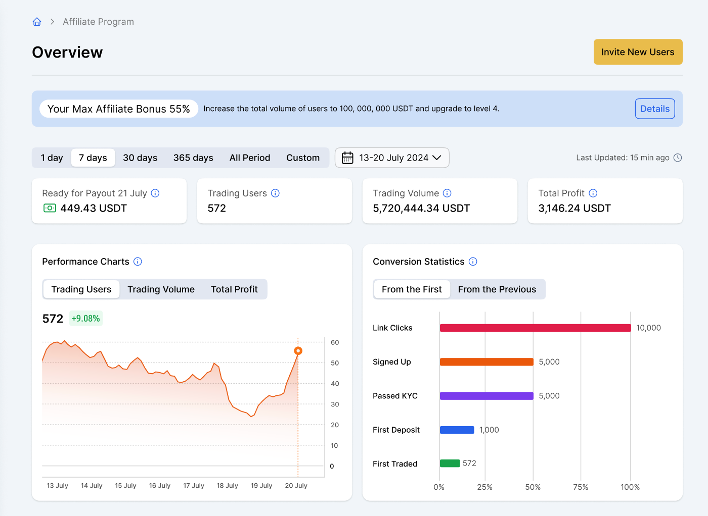Click the clock icon near Last Updated
Screen dimensions: 708x516
click(x=678, y=158)
